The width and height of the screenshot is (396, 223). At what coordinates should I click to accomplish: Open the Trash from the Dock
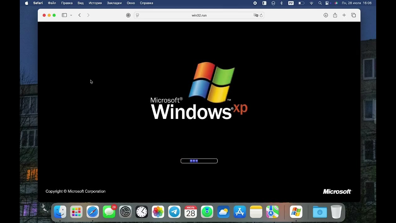[336, 212]
